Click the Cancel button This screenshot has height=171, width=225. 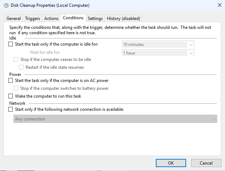[206, 163]
